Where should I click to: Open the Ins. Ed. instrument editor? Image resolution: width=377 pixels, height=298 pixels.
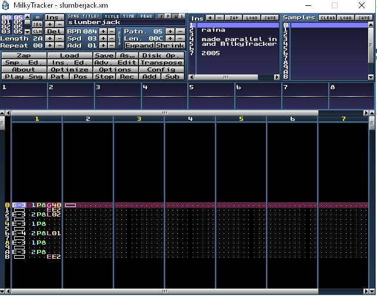69,62
